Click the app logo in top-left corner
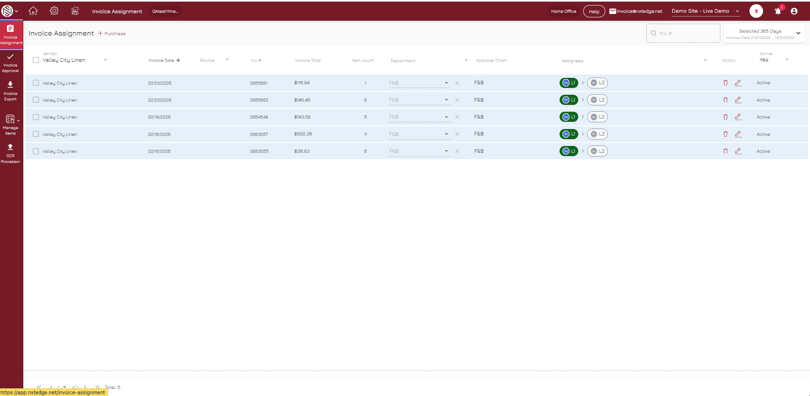The width and height of the screenshot is (810, 396). [x=7, y=11]
